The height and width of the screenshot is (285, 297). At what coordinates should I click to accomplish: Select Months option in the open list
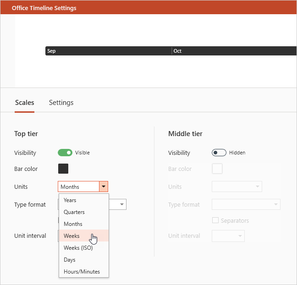coord(73,224)
